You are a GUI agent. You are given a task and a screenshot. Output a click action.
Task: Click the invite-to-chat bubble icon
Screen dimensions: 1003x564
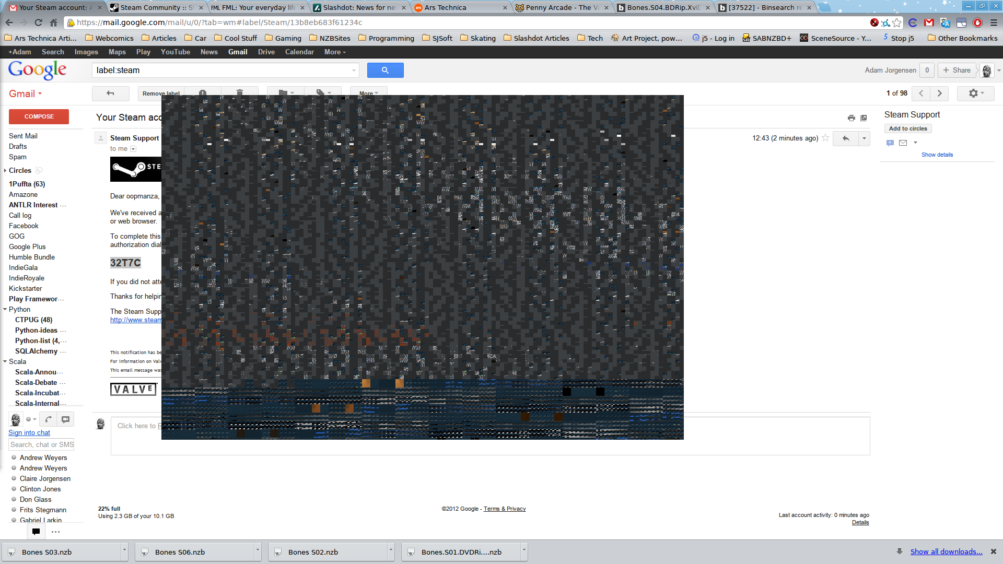click(x=890, y=143)
